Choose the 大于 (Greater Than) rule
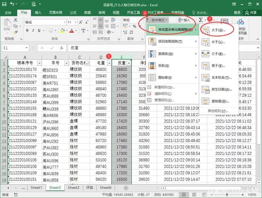 click(x=218, y=30)
